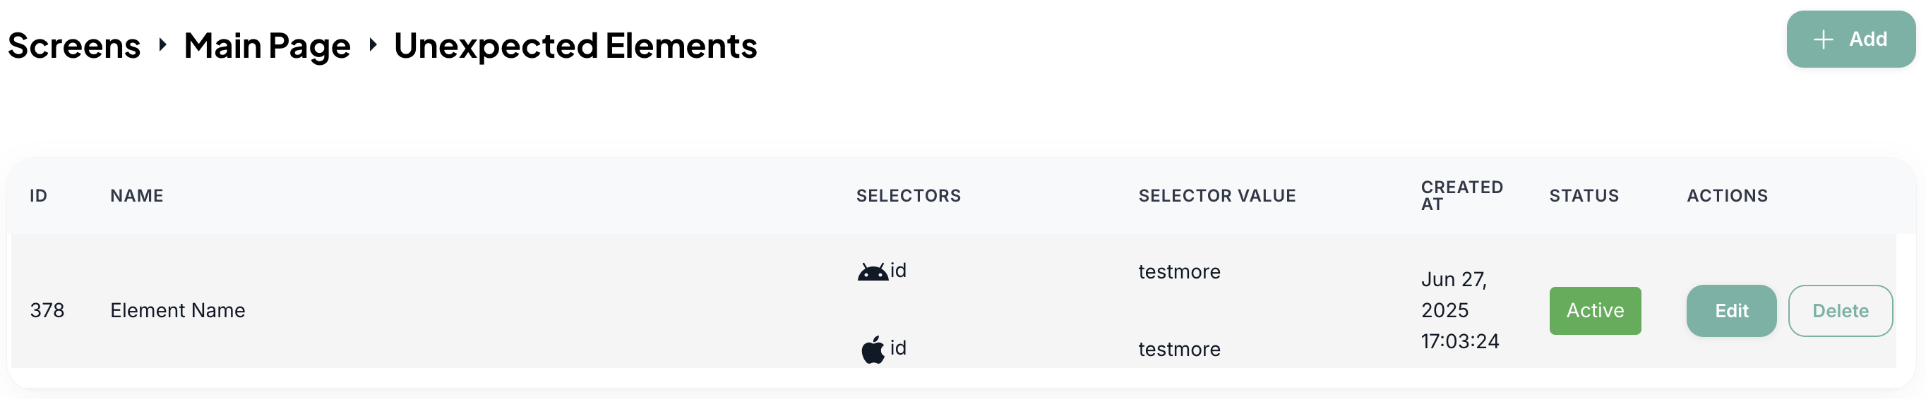1926x399 pixels.
Task: Click the Android selector value testmore
Action: (x=1178, y=272)
